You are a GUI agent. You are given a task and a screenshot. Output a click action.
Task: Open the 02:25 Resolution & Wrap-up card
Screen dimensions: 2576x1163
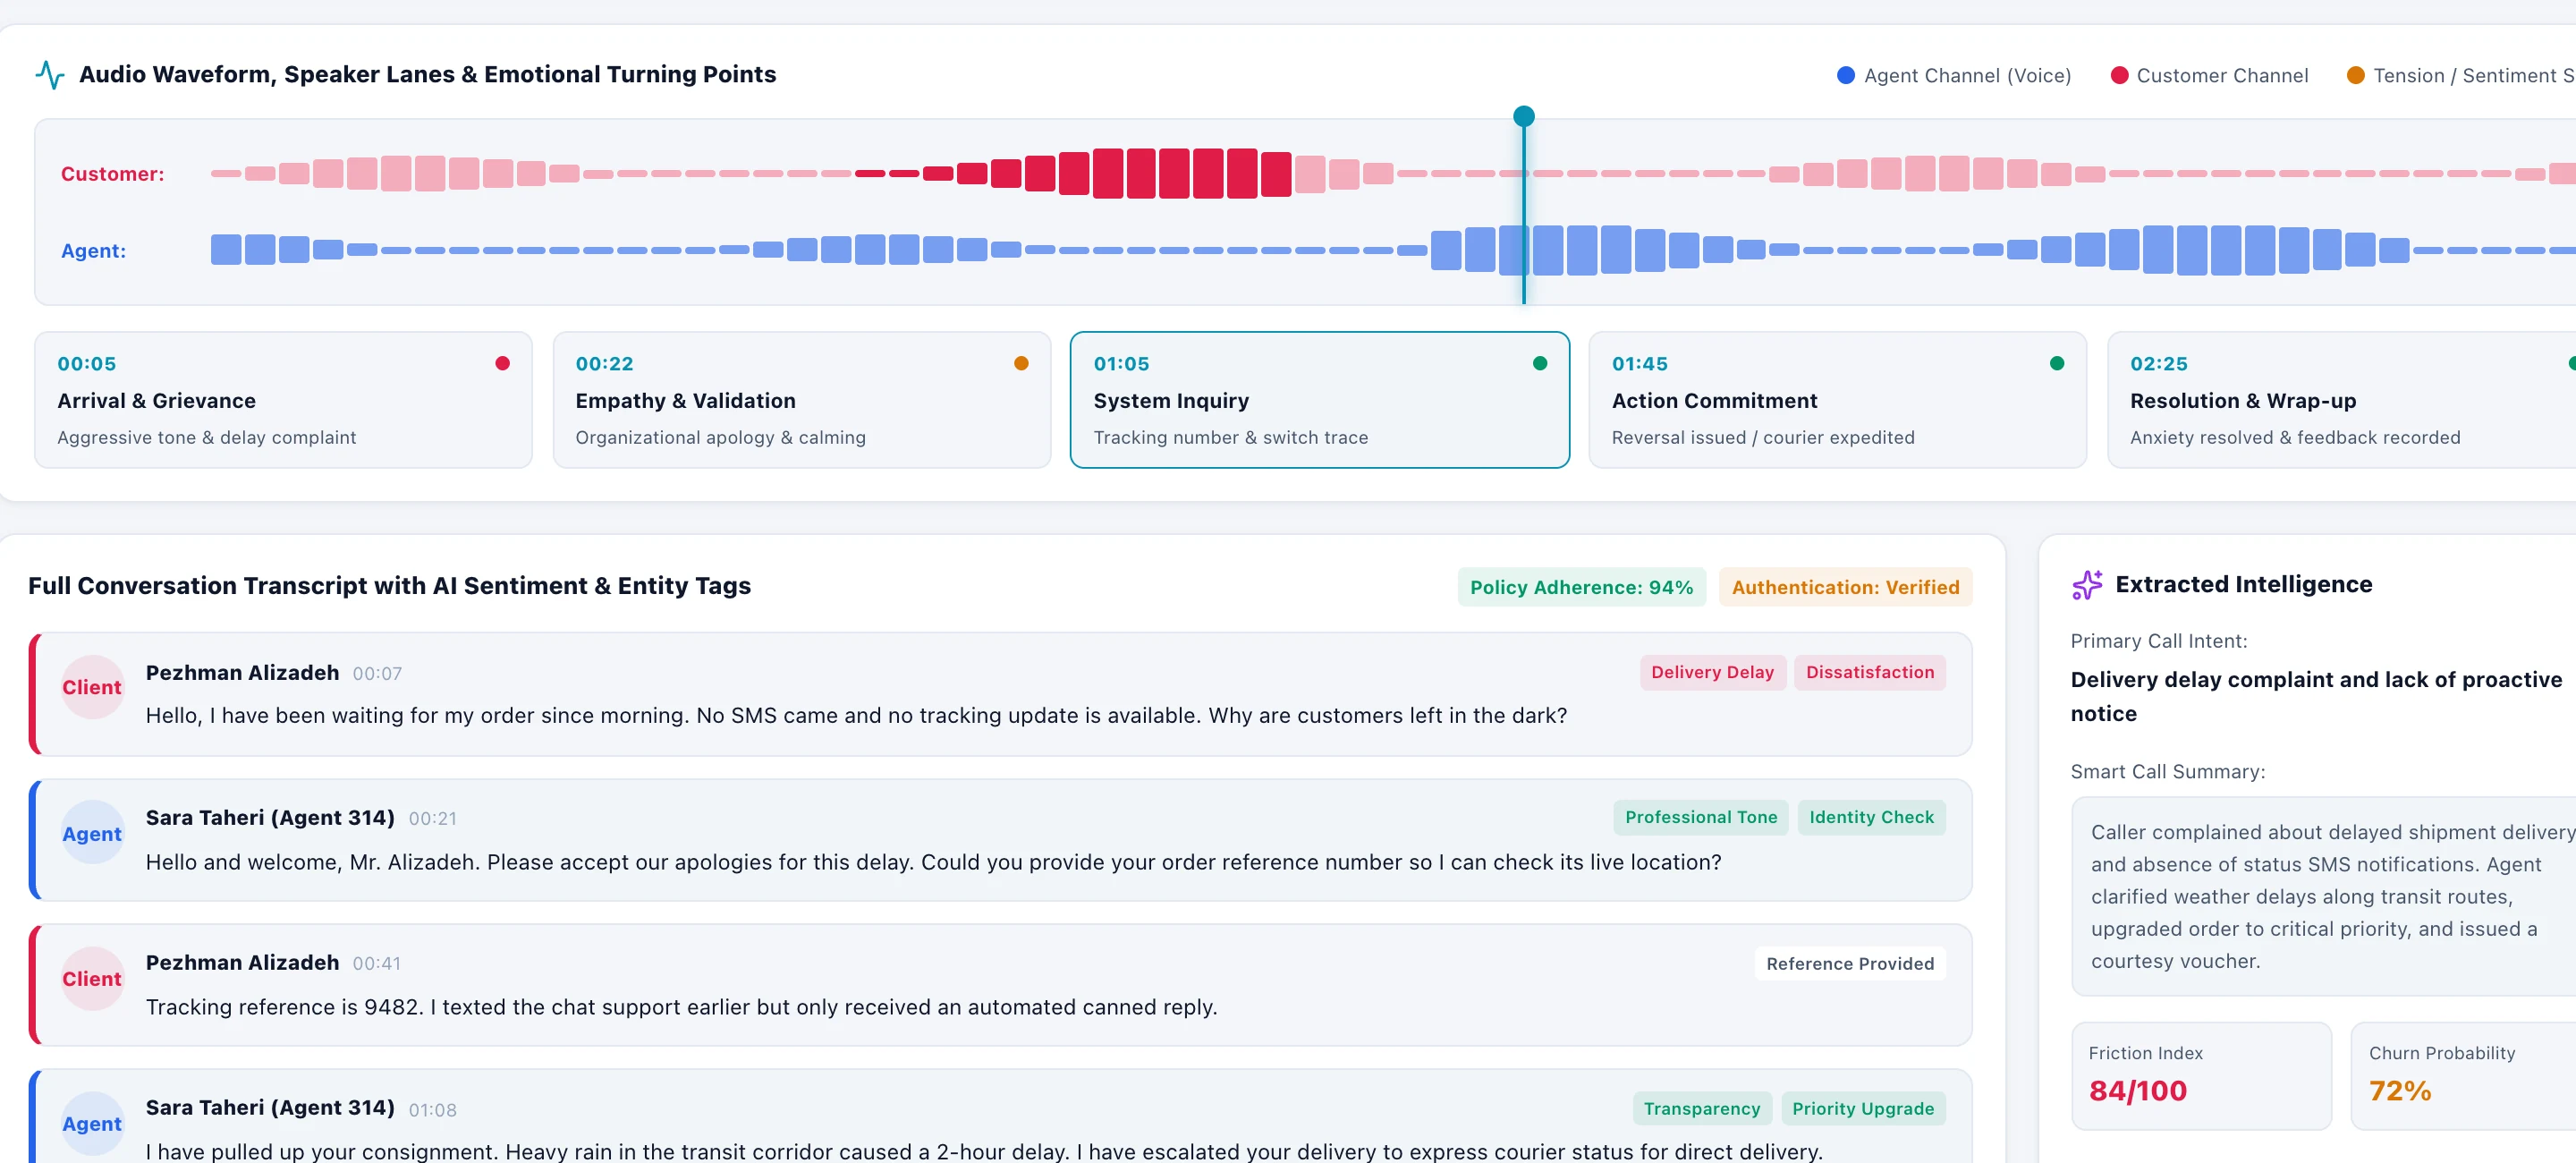pyautogui.click(x=2342, y=400)
